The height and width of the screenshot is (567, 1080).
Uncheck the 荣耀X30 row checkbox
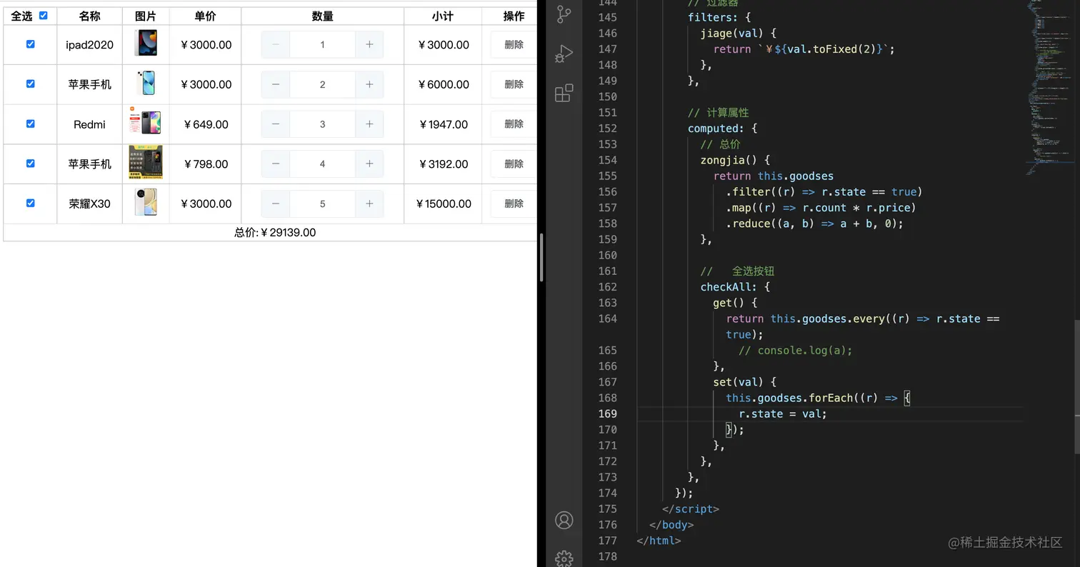point(30,203)
